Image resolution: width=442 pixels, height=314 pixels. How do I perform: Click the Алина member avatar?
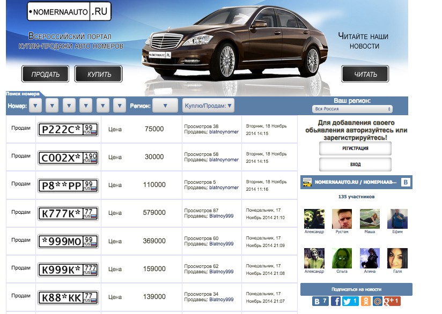pos(370,258)
